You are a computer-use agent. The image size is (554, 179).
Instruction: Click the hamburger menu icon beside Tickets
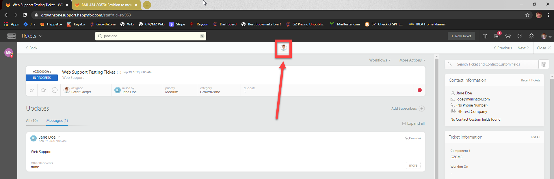[12, 36]
